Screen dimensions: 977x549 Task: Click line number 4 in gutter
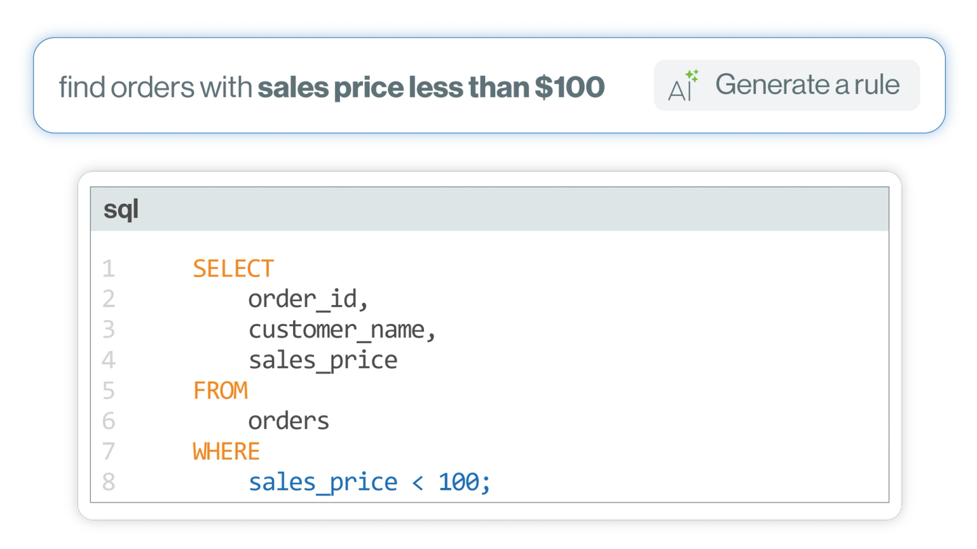click(x=109, y=360)
